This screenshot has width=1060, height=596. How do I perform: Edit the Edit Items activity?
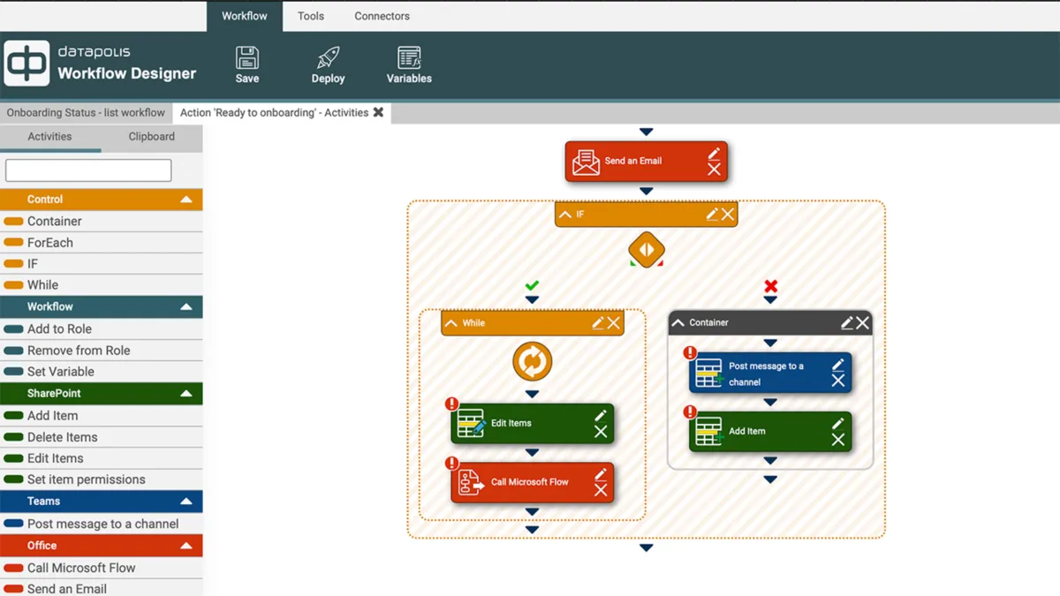tap(601, 416)
